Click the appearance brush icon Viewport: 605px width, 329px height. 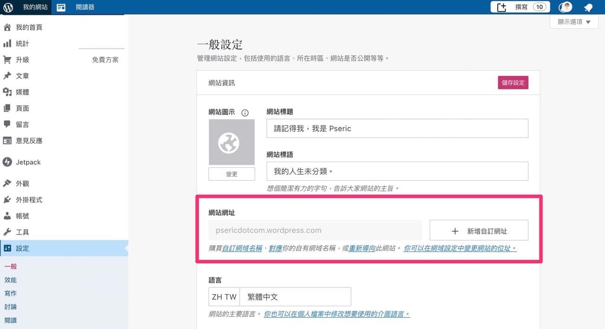pos(7,183)
